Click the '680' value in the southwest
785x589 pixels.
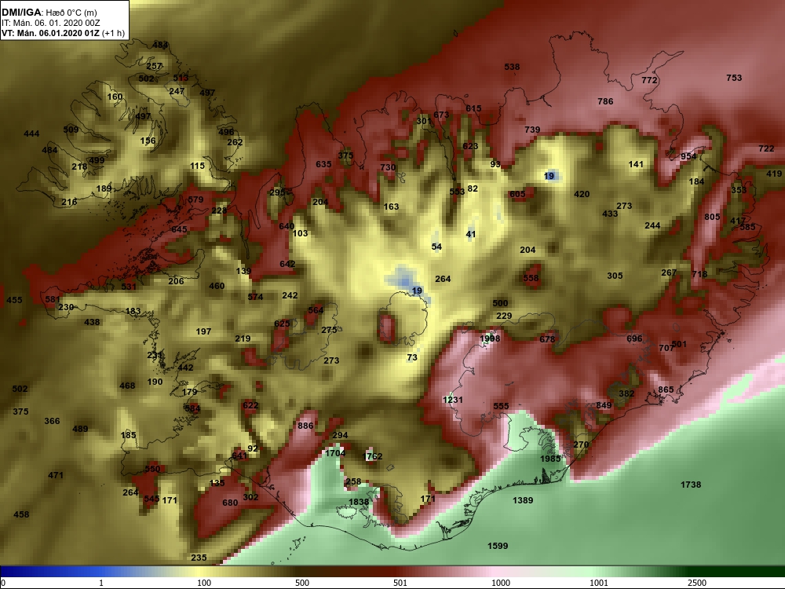tap(230, 503)
